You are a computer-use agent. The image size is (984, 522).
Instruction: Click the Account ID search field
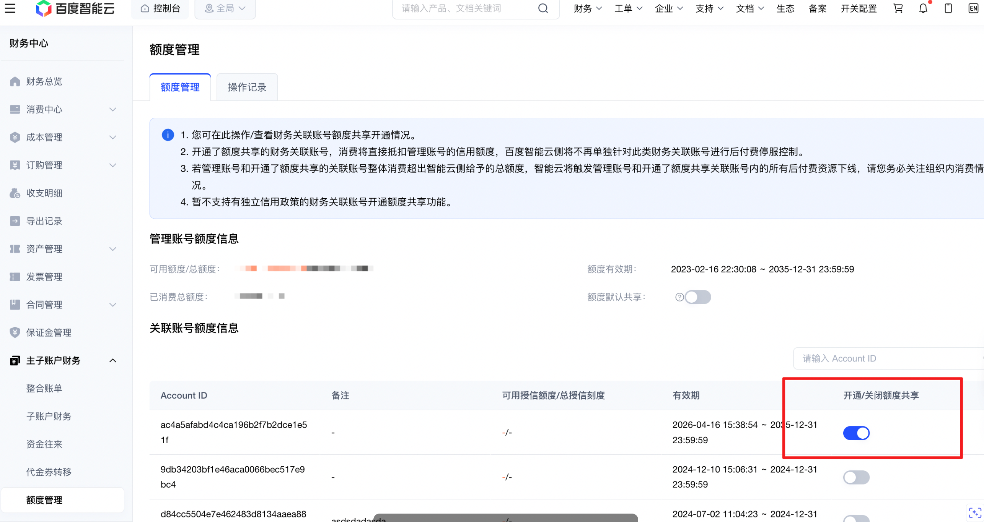(x=888, y=358)
